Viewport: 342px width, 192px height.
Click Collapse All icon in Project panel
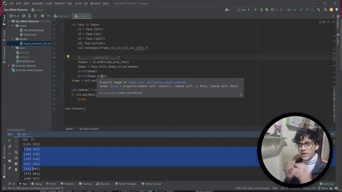coord(35,16)
